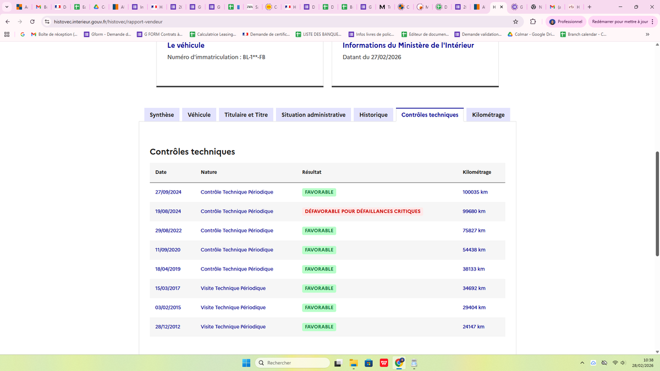Open the Chrome apps grid icon

7,34
